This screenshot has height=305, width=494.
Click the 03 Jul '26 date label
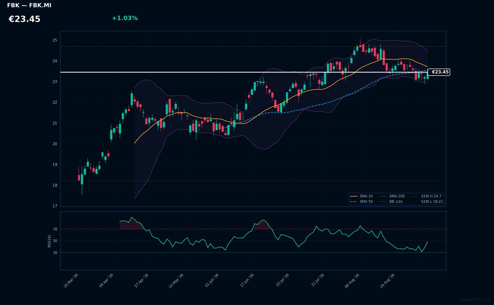click(x=282, y=281)
